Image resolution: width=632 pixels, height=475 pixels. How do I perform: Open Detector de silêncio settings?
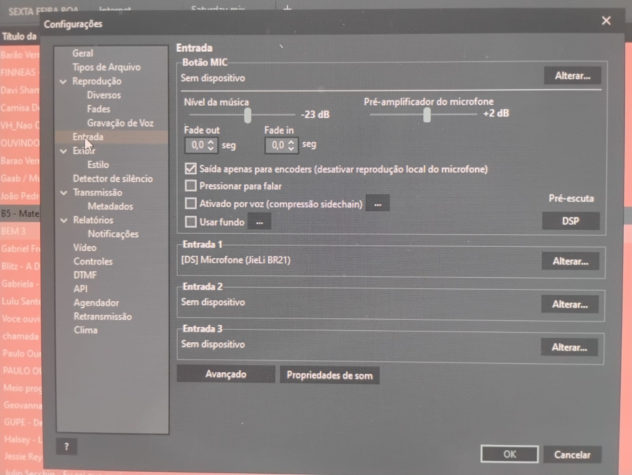[x=113, y=179]
